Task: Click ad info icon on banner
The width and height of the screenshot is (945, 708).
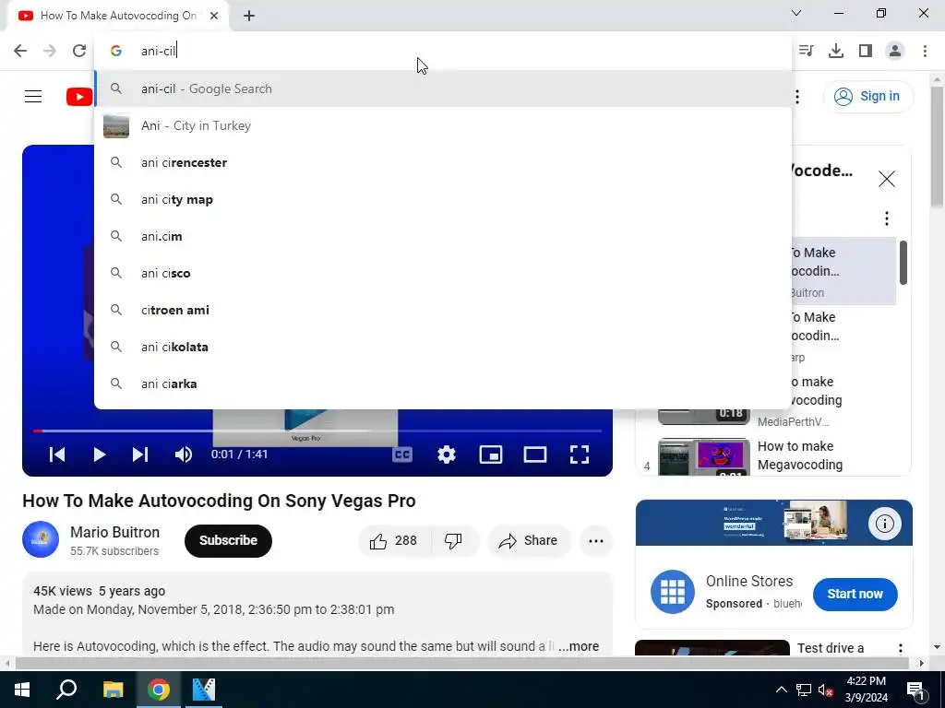Action: point(884,524)
